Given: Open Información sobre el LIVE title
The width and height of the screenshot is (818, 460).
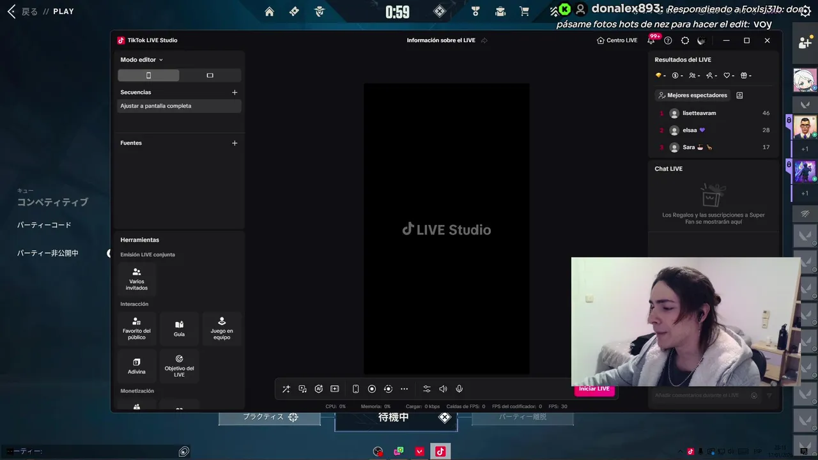Looking at the screenshot, I should [x=441, y=40].
